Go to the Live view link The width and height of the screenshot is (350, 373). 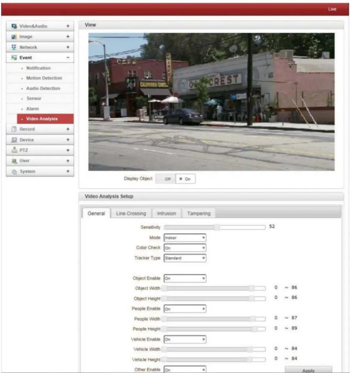click(x=332, y=9)
